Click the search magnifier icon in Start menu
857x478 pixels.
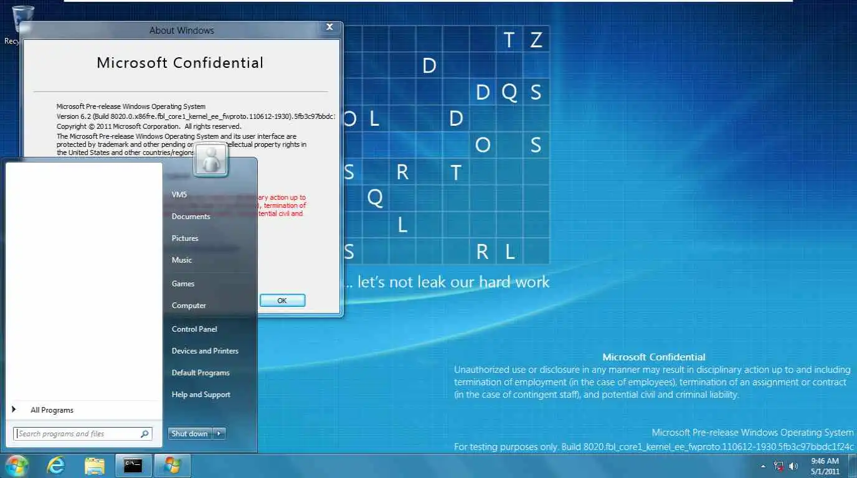144,434
